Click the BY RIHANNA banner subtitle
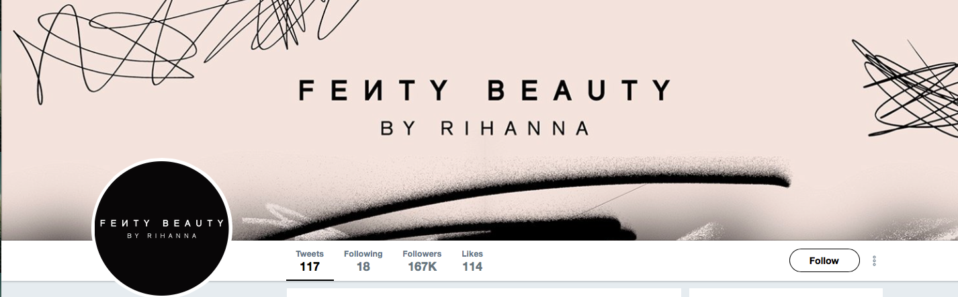The width and height of the screenshot is (958, 297). click(484, 128)
